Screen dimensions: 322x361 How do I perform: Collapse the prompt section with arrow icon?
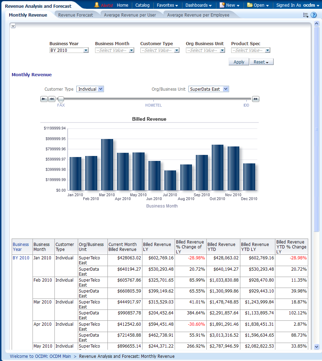click(13, 26)
